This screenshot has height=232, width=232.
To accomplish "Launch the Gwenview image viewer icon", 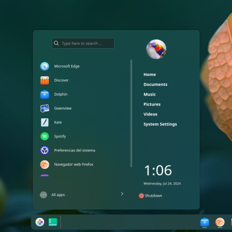I will [45, 108].
